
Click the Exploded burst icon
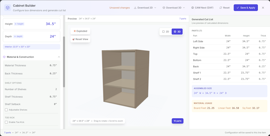point(75,31)
